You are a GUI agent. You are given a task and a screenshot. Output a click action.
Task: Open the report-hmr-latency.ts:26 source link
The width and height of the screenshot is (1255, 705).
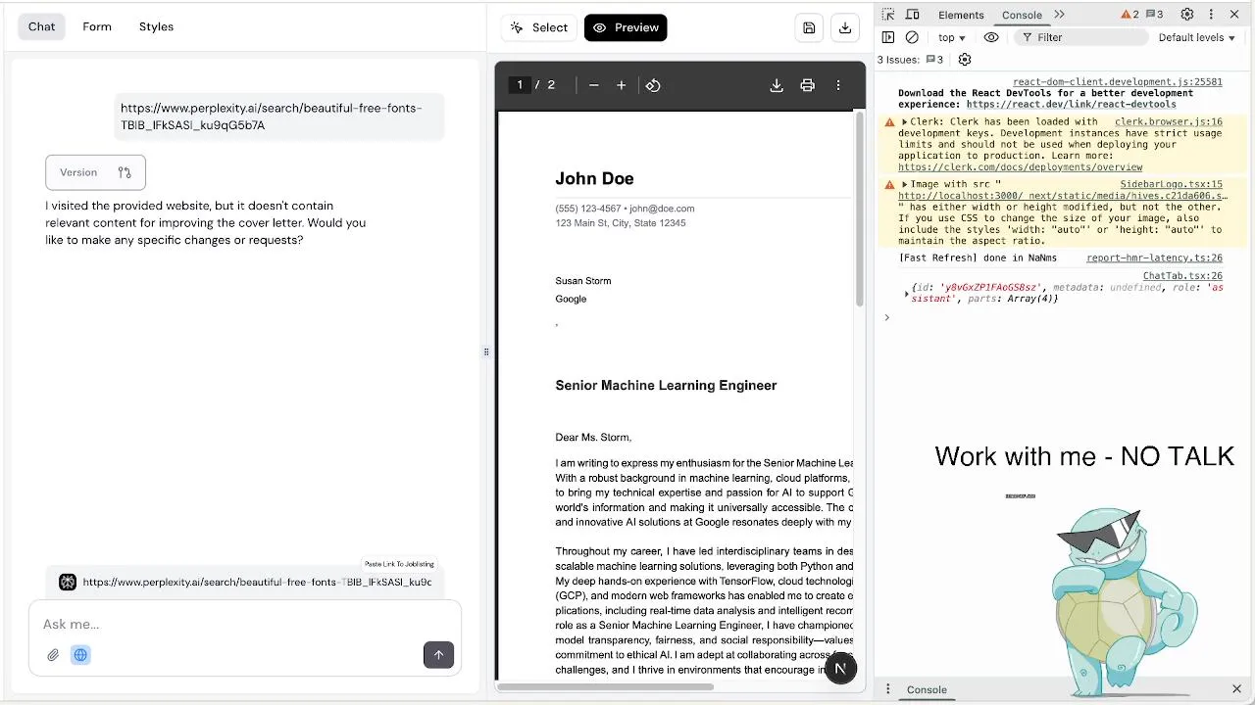coord(1154,258)
